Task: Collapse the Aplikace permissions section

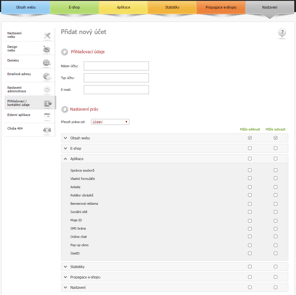Action: [65, 159]
